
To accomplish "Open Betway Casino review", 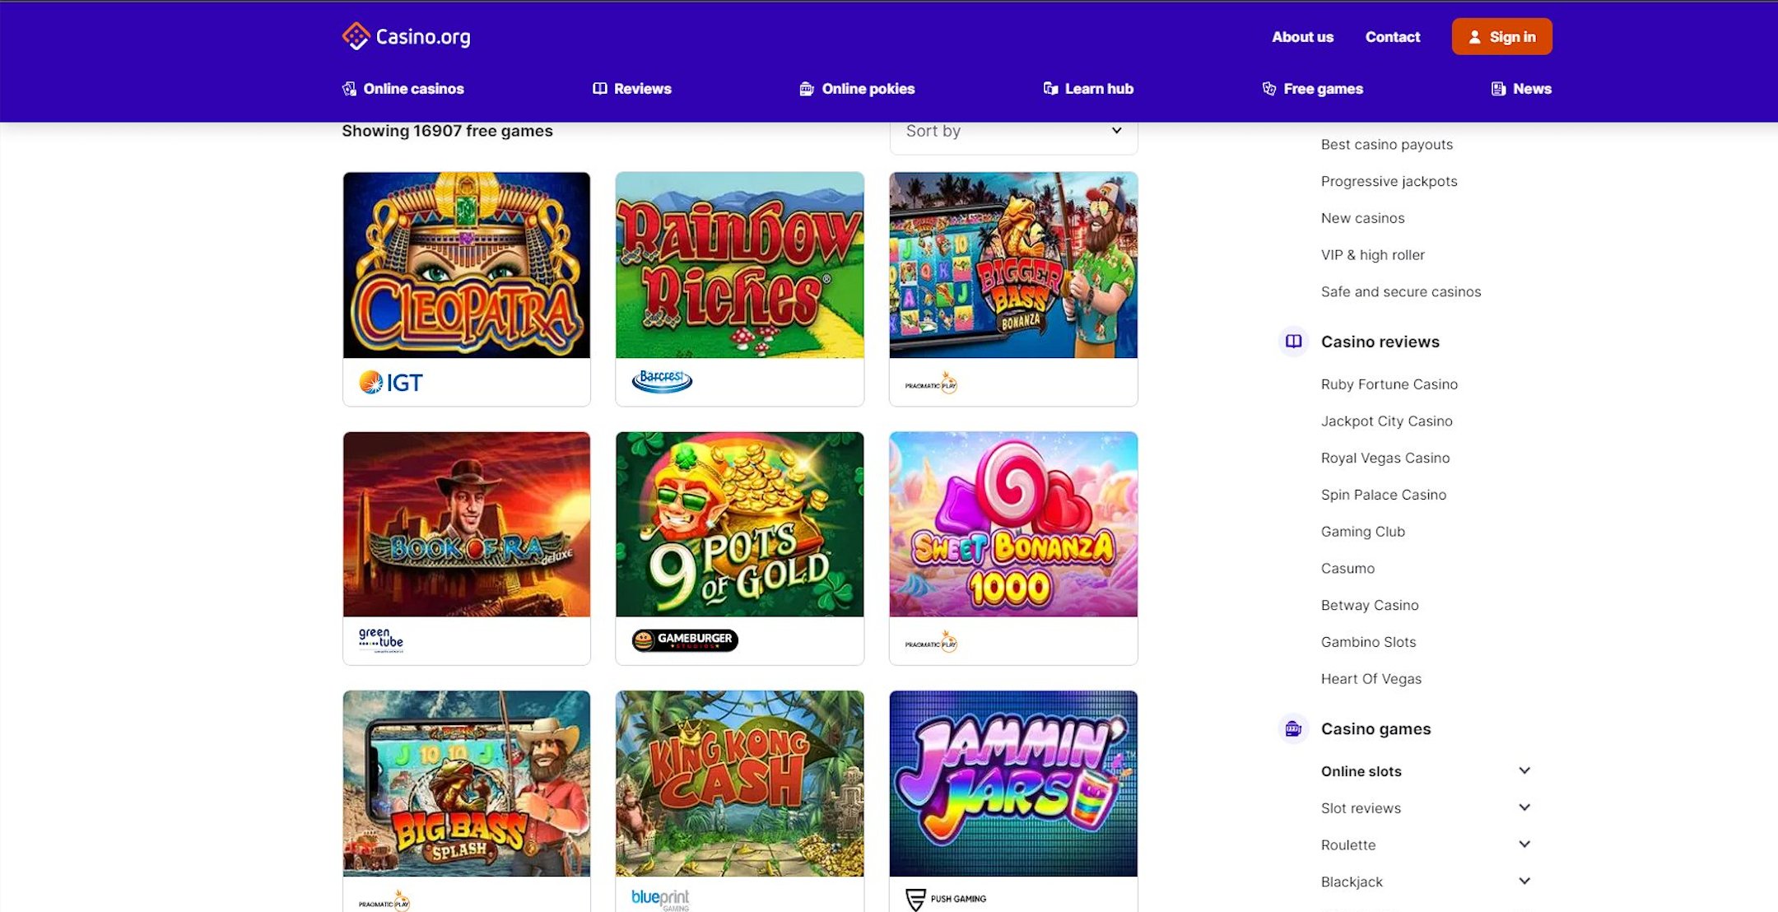I will (1370, 605).
